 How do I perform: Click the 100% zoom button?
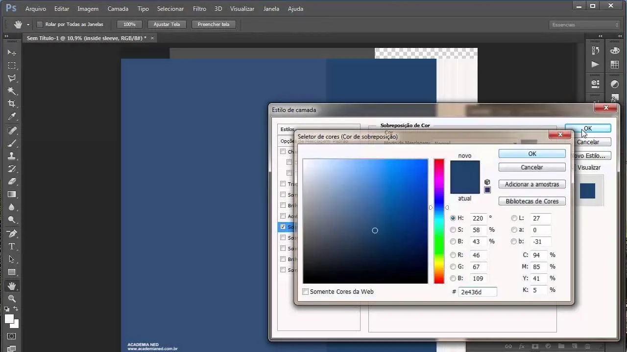tap(129, 24)
